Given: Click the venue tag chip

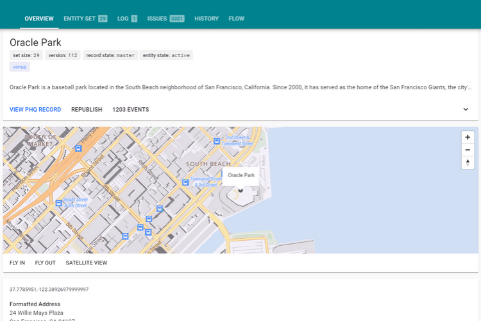Looking at the screenshot, I should (x=20, y=67).
